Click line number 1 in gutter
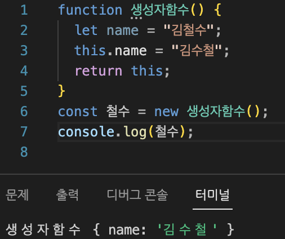This screenshot has width=285, height=239. tap(24, 10)
